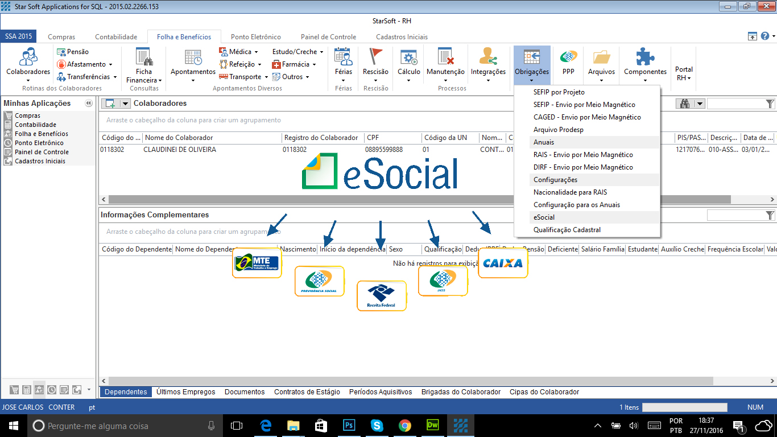Open the Apontamentos ribbon button
The width and height of the screenshot is (777, 437).
tap(193, 65)
